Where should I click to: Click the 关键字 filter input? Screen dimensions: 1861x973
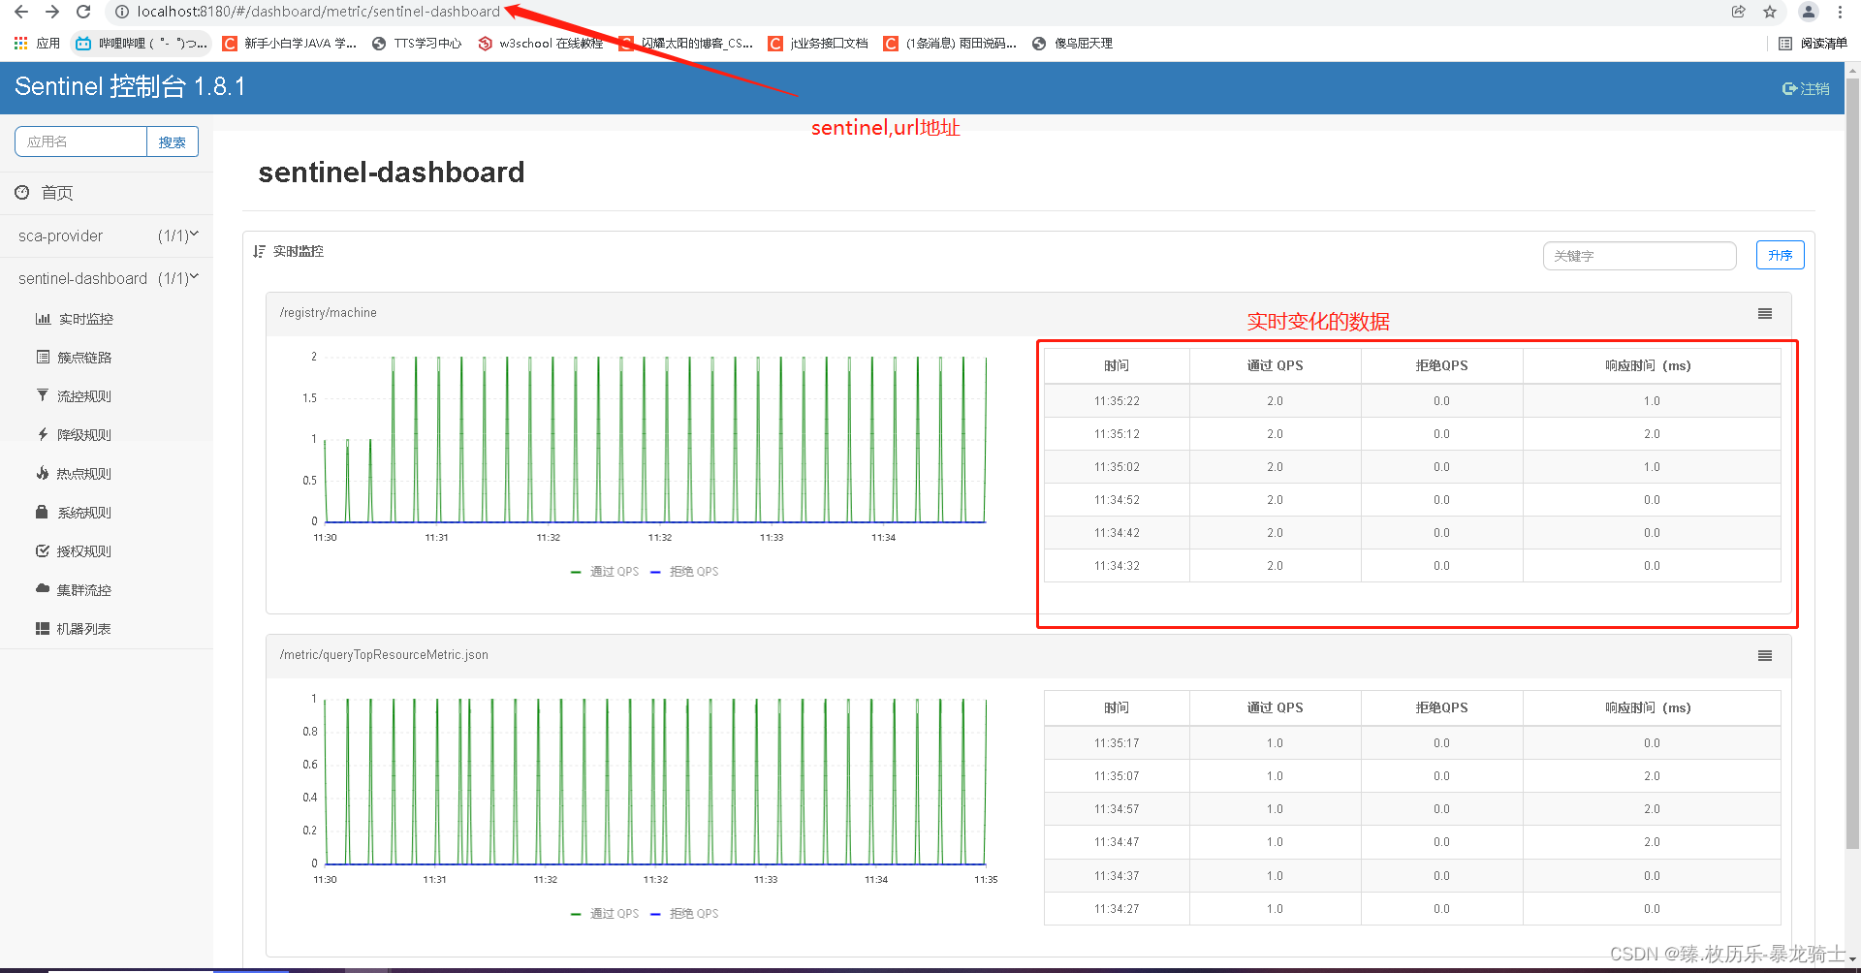pos(1639,256)
